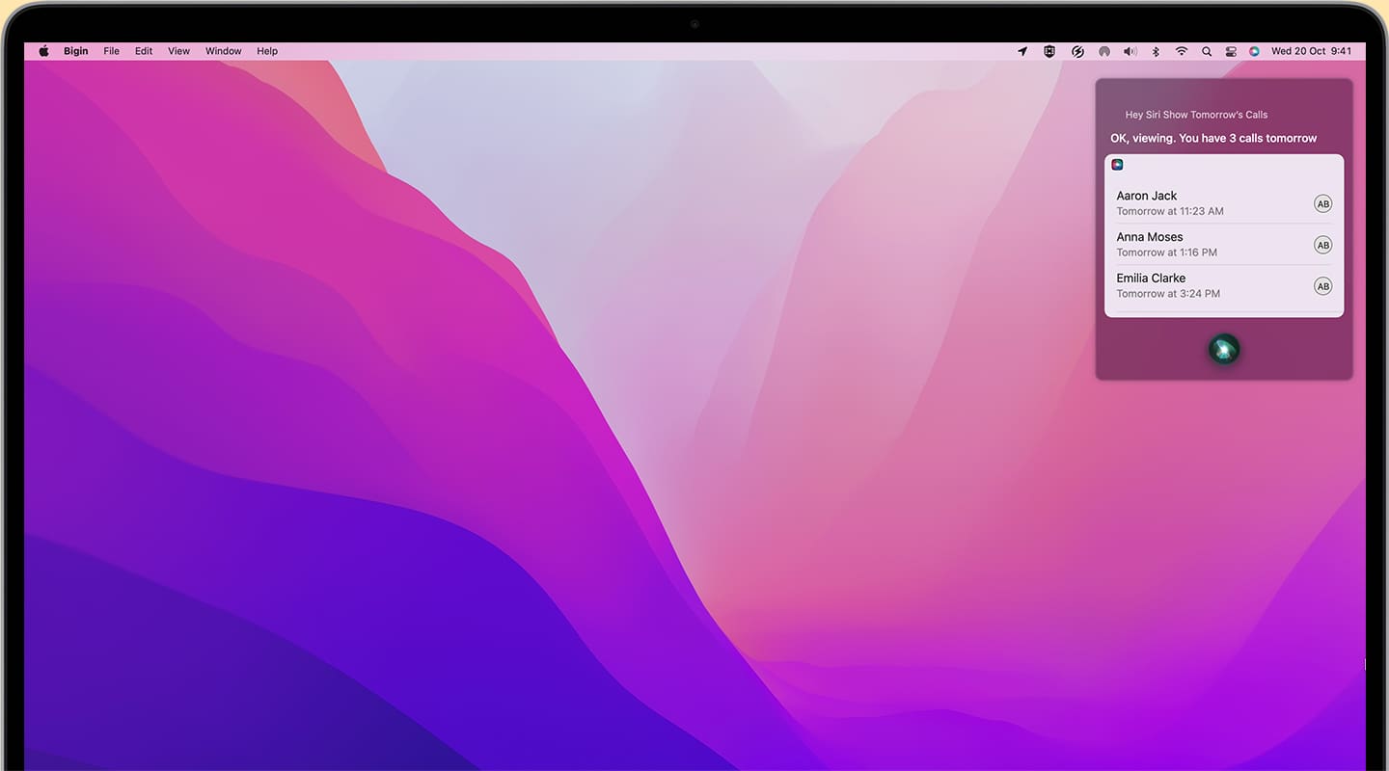
Task: Click the glowing Siri orb
Action: [1224, 349]
